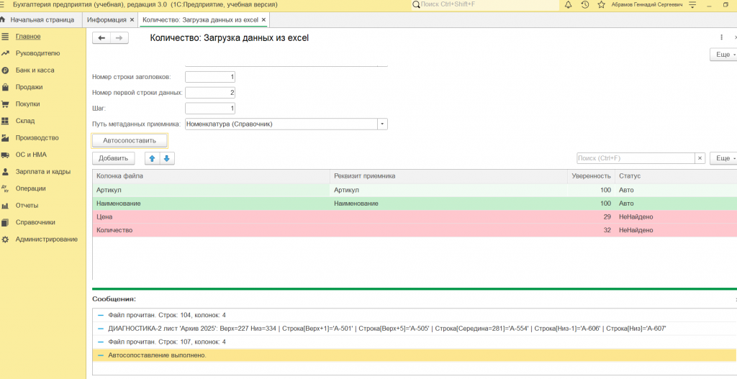Open notifications bell icon

tap(568, 5)
